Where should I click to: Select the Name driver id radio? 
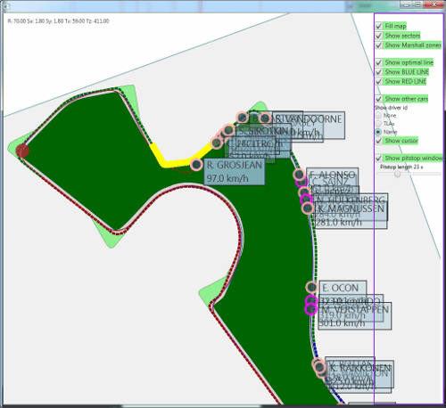tap(378, 132)
